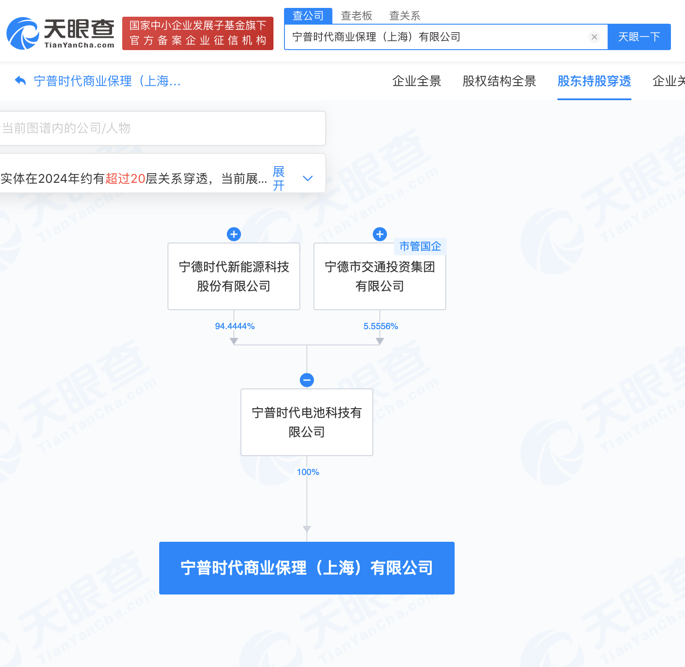Click the 5.5556% shareholding label
This screenshot has width=685, height=667.
point(381,326)
